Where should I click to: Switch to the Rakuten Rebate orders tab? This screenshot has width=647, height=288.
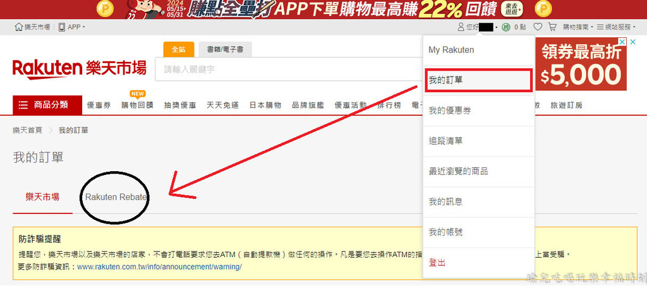click(x=116, y=197)
